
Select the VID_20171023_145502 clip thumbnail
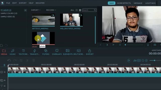71,20
